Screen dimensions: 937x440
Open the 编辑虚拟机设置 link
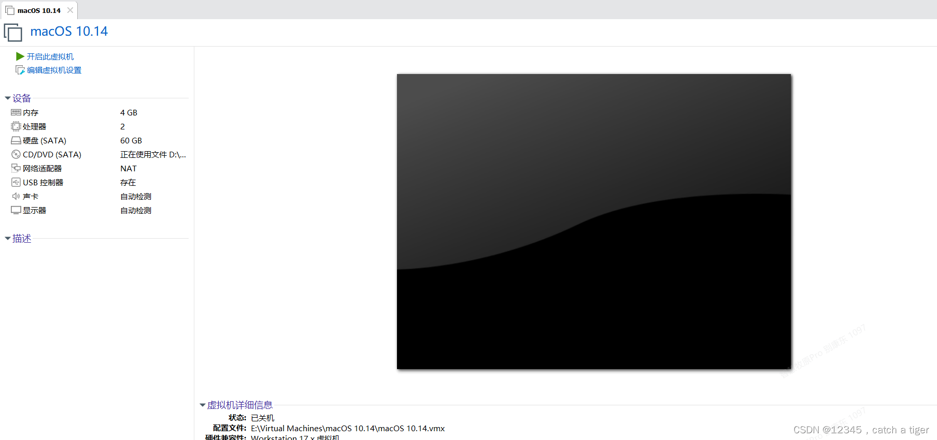[x=54, y=70]
